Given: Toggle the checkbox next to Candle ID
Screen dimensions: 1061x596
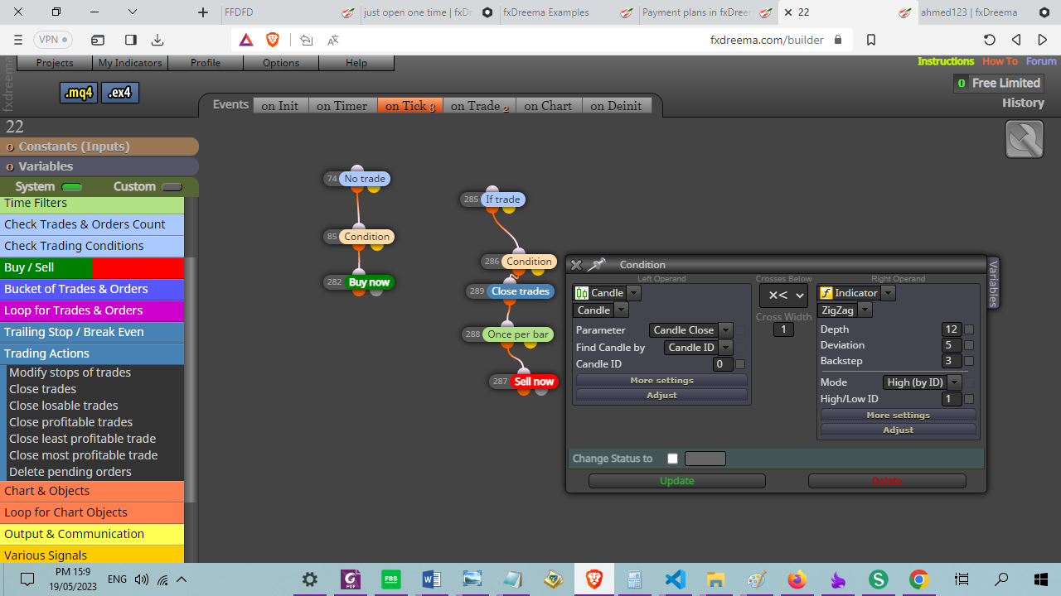Looking at the screenshot, I should pyautogui.click(x=740, y=364).
